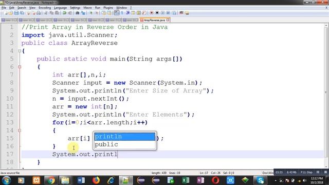Pause the screen recorder overlay
The width and height of the screenshot is (329, 185).
tap(318, 172)
